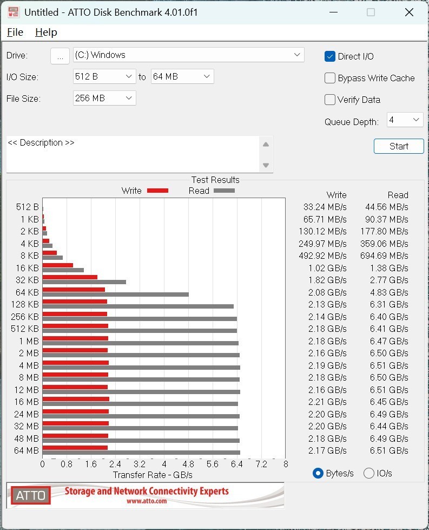The width and height of the screenshot is (429, 530).
Task: Click the gray Read legend swatch
Action: pos(224,191)
